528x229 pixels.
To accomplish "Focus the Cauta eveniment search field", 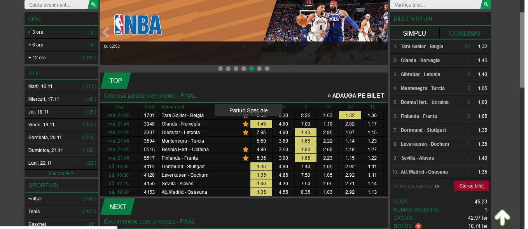I will click(56, 5).
